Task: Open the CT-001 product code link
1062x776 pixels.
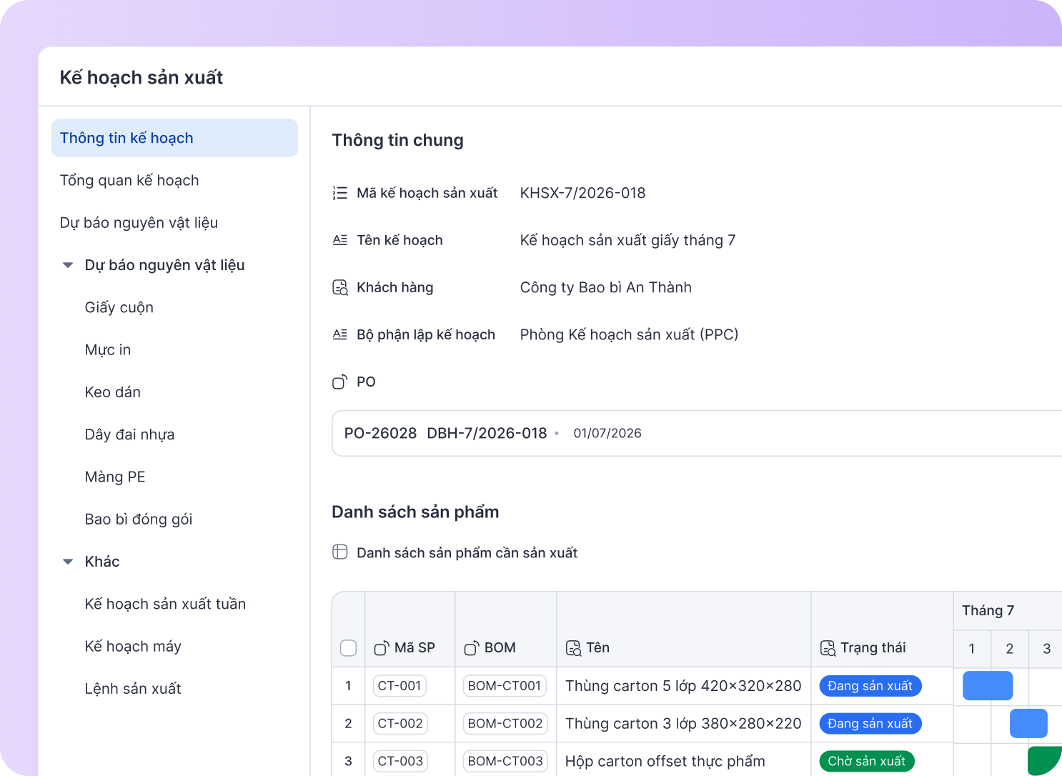Action: [400, 686]
